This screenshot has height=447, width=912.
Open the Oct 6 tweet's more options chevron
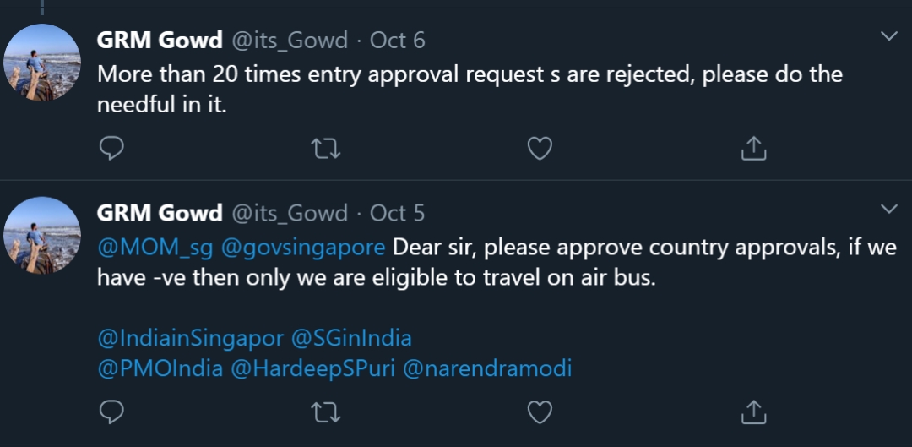pyautogui.click(x=888, y=36)
